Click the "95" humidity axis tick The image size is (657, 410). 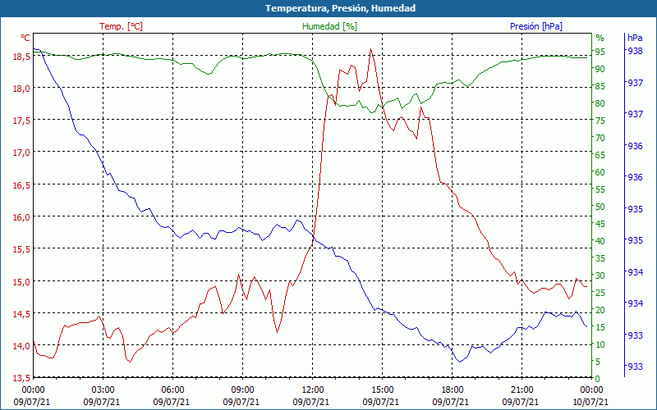600,52
